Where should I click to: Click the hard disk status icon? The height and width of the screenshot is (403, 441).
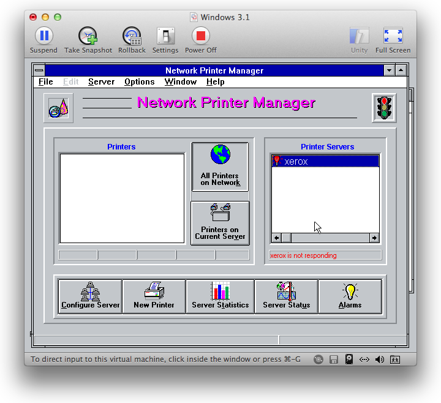[x=349, y=359]
